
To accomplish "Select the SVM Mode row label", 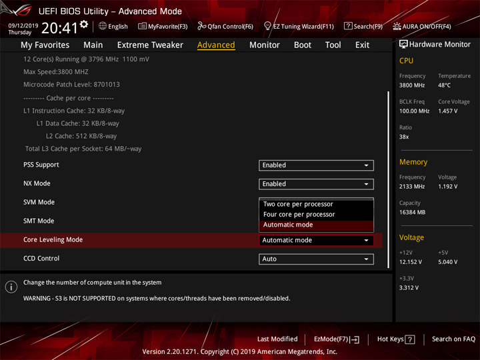I will (x=39, y=203).
